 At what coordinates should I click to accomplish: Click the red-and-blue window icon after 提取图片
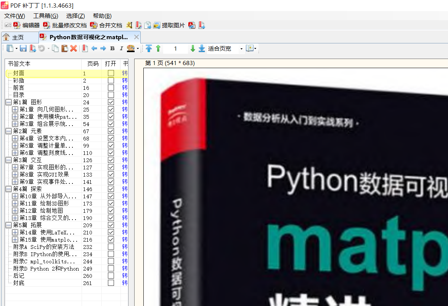pyautogui.click(x=192, y=25)
